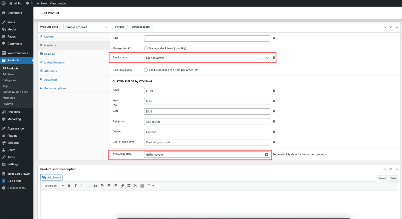Open the help tooltip beside the SKU field
This screenshot has height=219, width=402.
point(274,38)
